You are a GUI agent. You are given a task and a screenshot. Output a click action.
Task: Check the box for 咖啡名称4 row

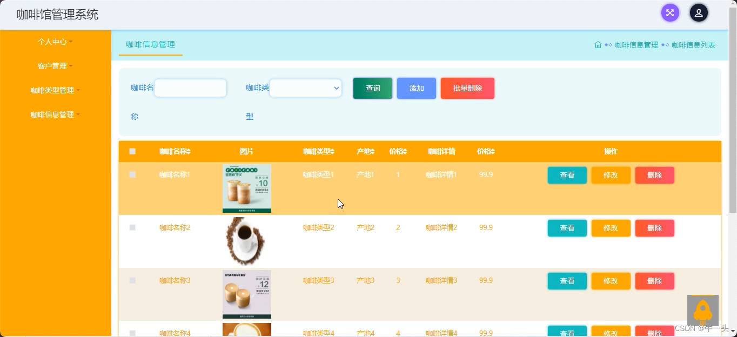132,333
